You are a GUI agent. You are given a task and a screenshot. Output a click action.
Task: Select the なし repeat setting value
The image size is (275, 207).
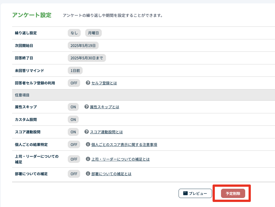point(74,33)
